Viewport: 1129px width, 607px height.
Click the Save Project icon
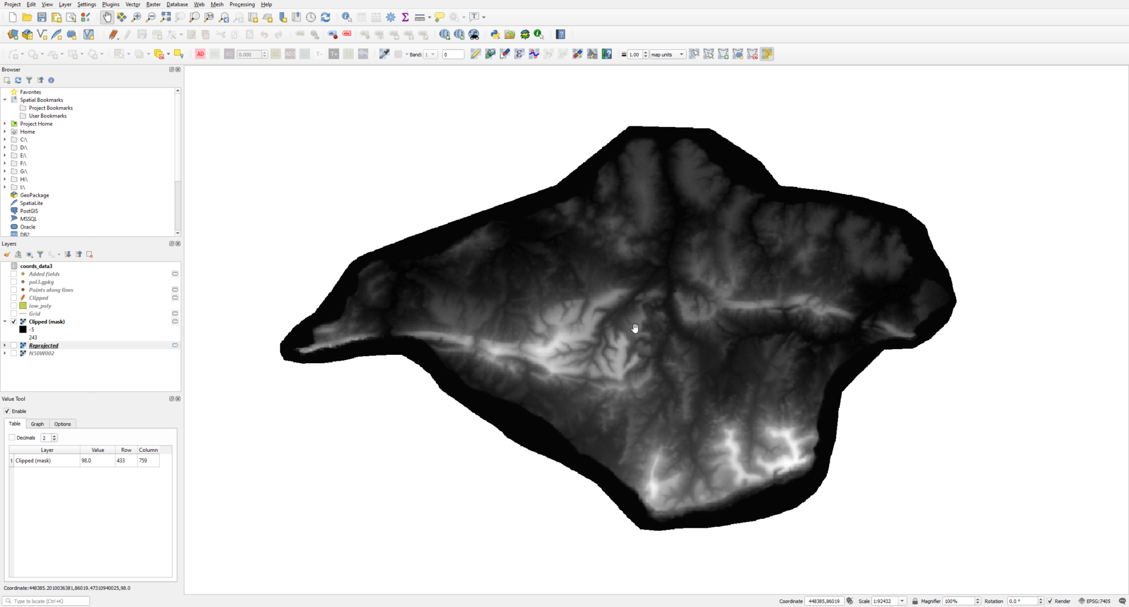42,17
